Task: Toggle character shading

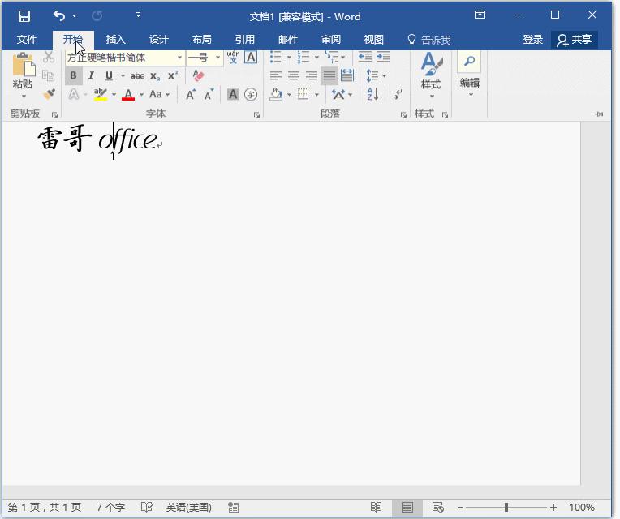Action: (233, 94)
